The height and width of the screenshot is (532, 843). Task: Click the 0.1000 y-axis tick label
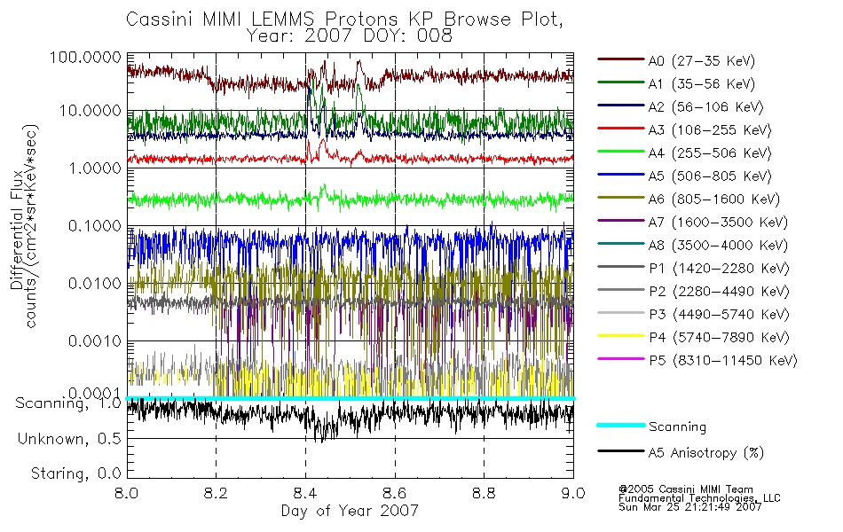(x=95, y=226)
